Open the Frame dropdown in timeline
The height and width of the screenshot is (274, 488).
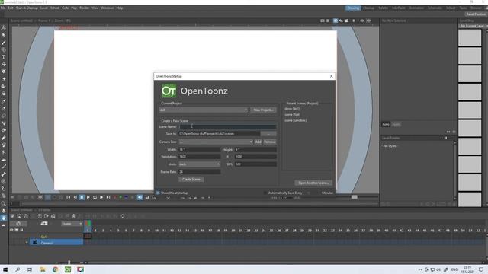72,224
